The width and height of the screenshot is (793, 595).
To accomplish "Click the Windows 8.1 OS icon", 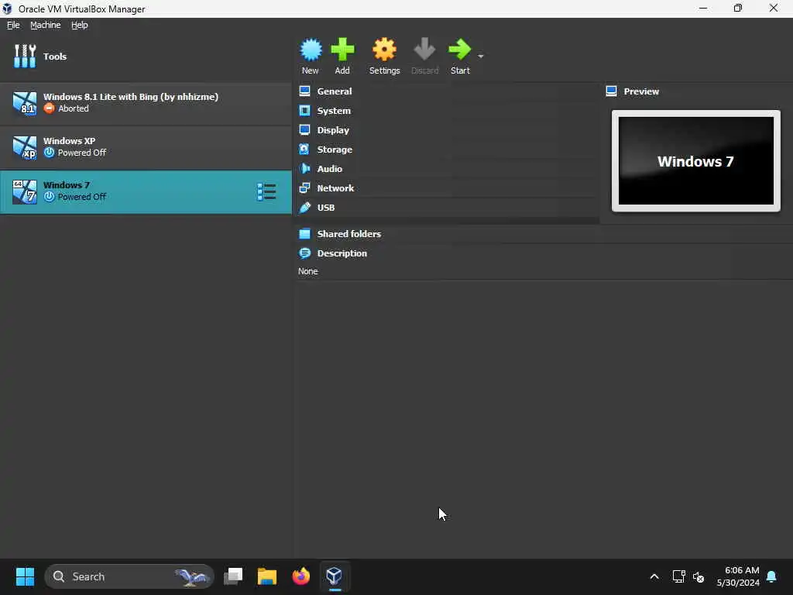I will click(x=24, y=103).
